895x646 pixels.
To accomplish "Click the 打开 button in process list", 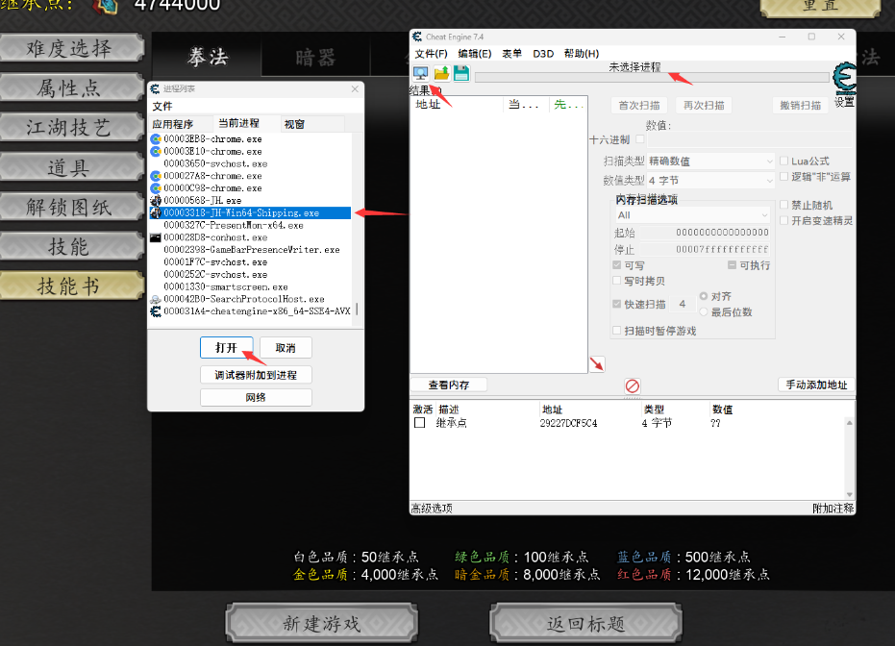I will (x=226, y=347).
